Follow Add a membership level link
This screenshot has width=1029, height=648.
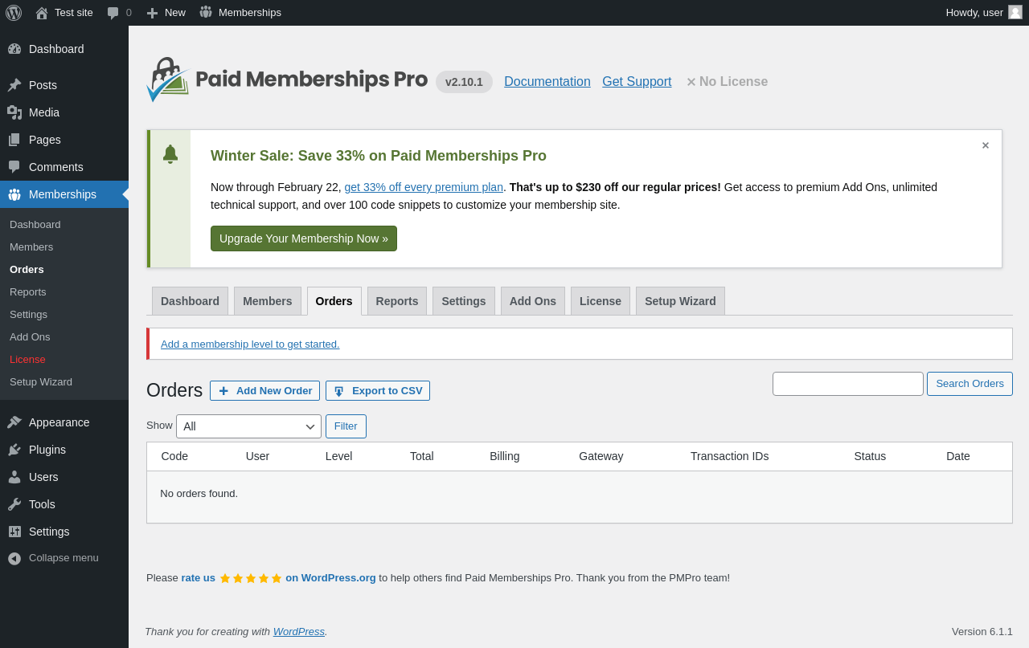[x=250, y=344]
